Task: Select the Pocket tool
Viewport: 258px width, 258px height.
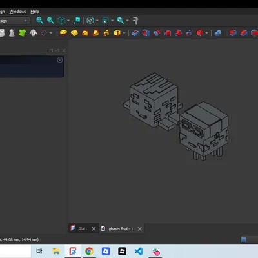Action: tap(135, 33)
